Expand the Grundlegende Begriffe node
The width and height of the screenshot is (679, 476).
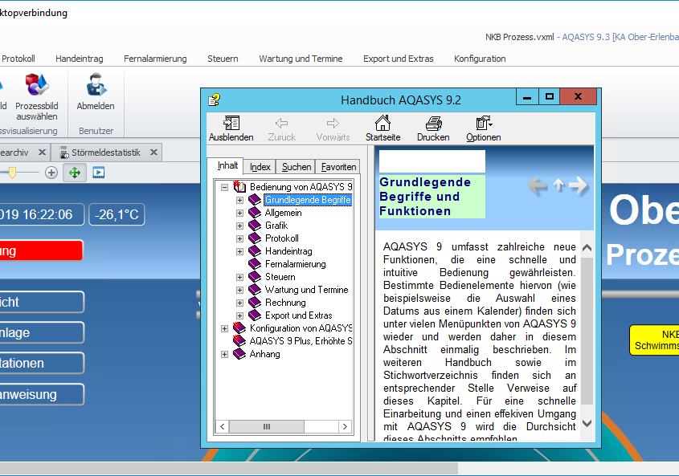click(x=239, y=200)
